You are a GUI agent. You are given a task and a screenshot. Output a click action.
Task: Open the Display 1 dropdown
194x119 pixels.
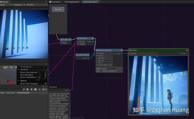click(19, 5)
